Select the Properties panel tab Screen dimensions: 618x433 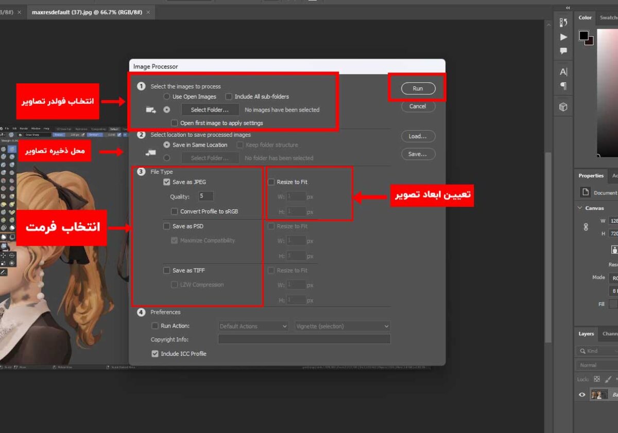click(591, 175)
